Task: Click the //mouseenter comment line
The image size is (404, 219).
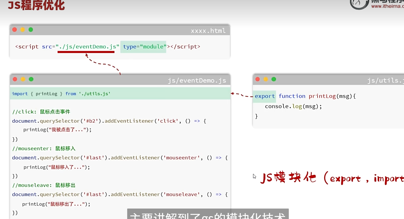Action: (44, 148)
